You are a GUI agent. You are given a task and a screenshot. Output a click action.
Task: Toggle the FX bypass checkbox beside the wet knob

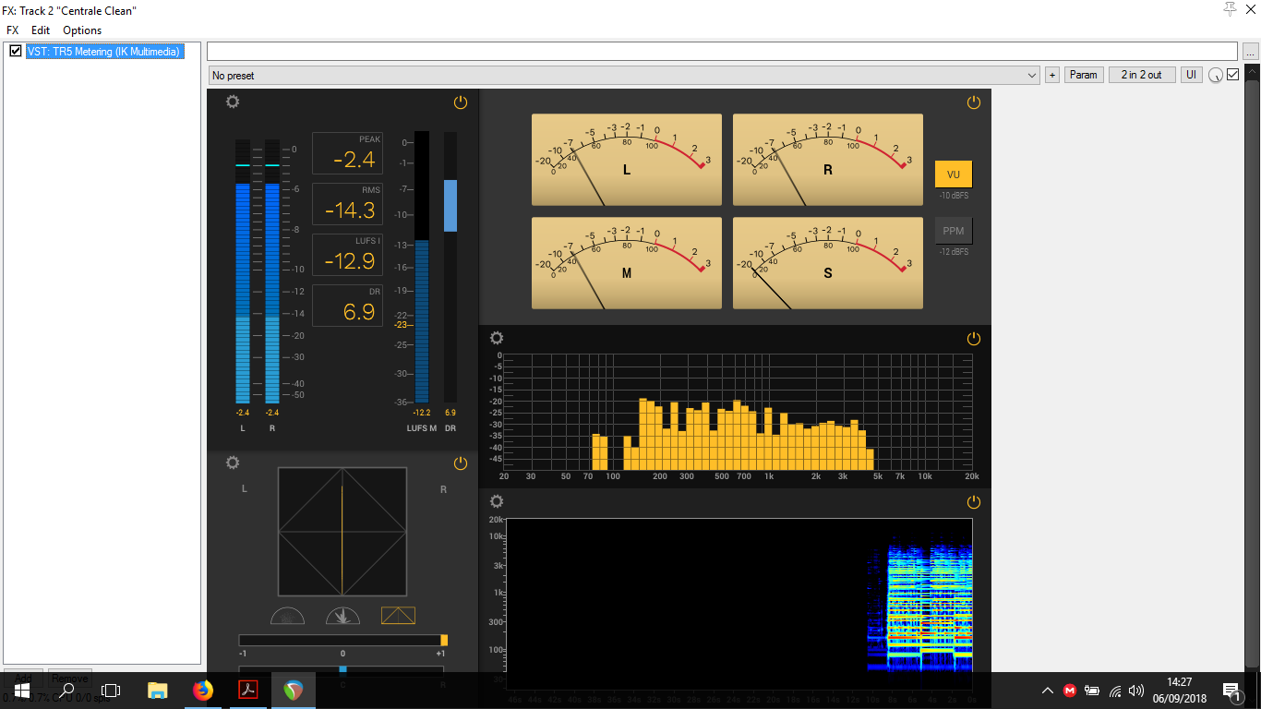1232,75
